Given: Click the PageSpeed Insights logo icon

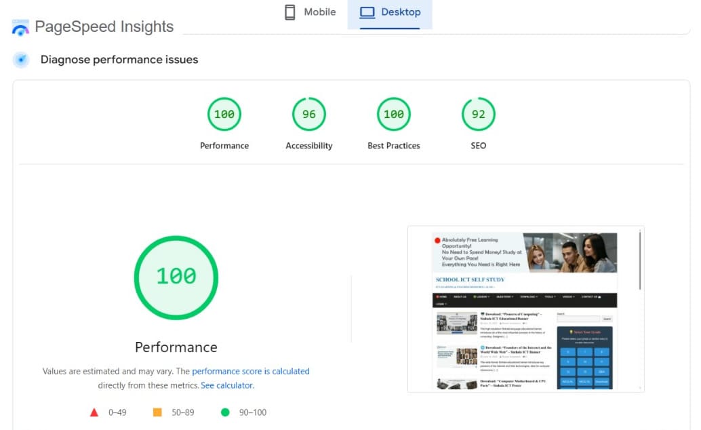Looking at the screenshot, I should click(21, 28).
